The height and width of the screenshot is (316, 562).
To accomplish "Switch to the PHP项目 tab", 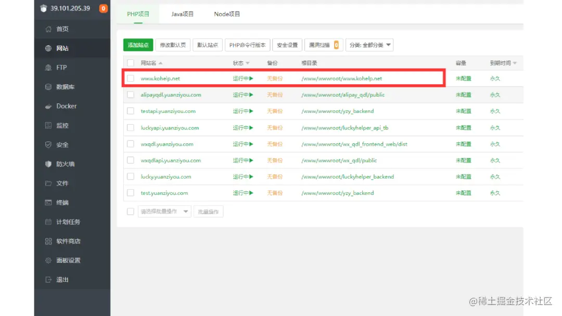I will point(138,14).
